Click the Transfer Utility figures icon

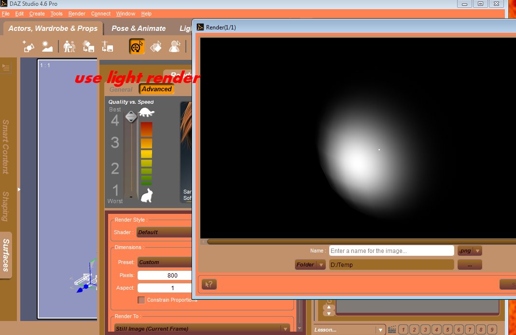click(x=69, y=46)
